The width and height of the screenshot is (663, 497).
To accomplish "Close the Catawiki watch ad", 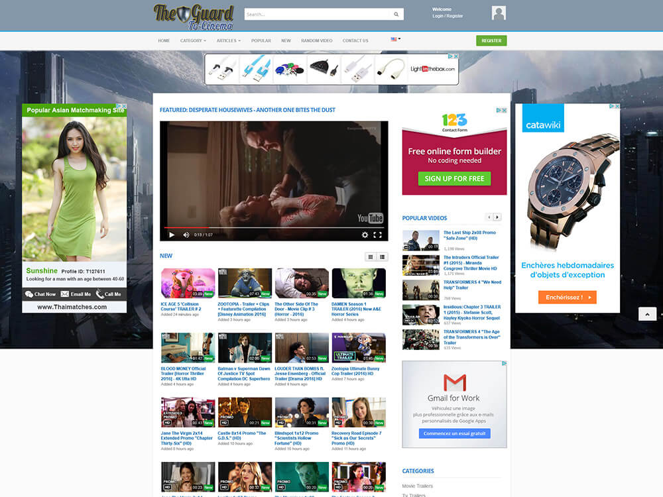I will point(617,106).
